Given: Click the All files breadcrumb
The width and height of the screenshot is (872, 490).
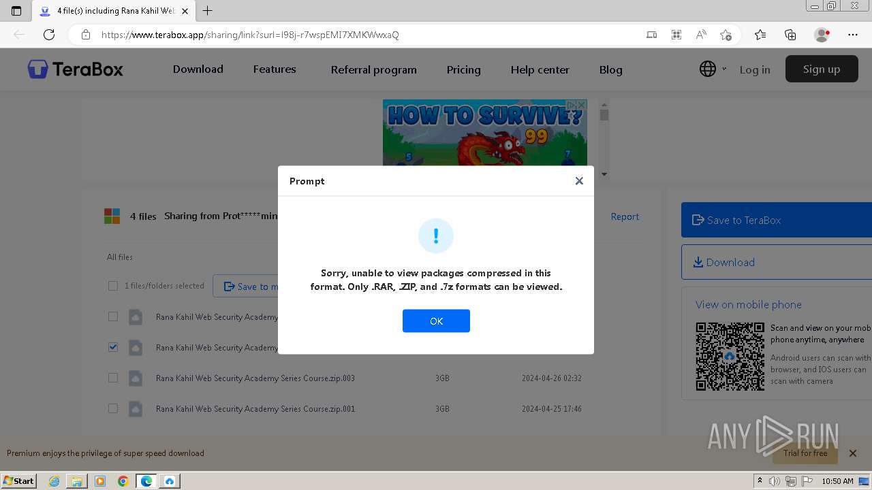Looking at the screenshot, I should [x=120, y=257].
